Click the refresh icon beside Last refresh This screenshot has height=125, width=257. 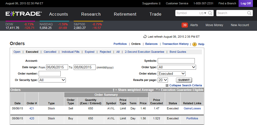[x=145, y=37]
